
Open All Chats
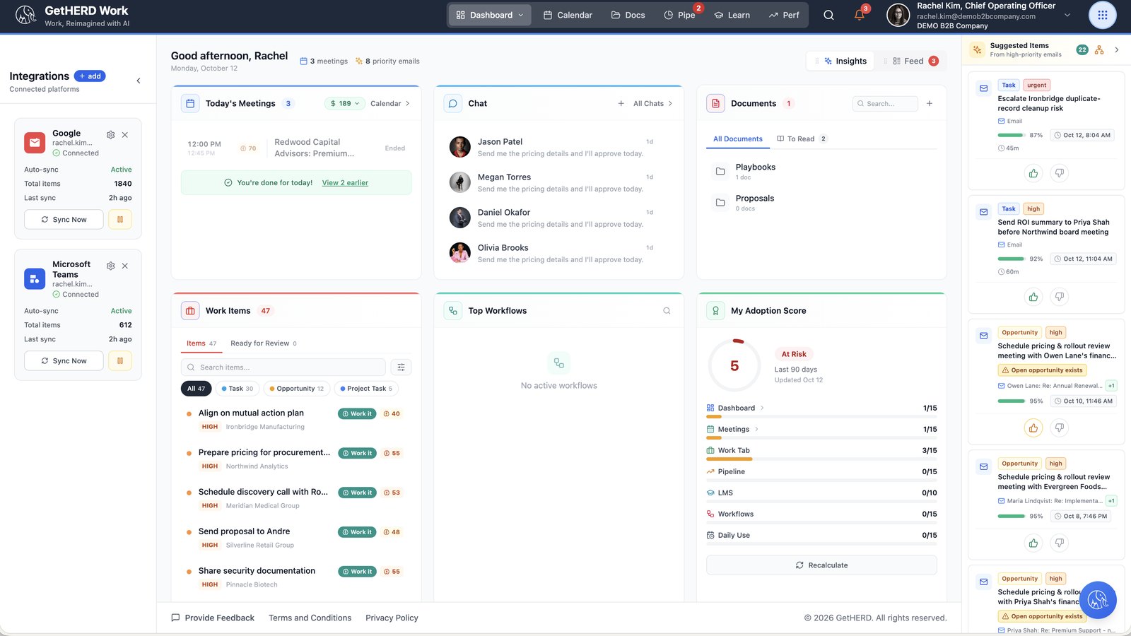(652, 103)
